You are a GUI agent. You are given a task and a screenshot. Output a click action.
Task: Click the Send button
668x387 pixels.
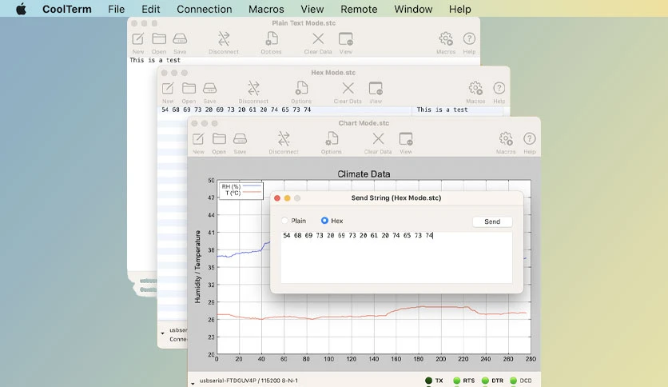point(492,221)
